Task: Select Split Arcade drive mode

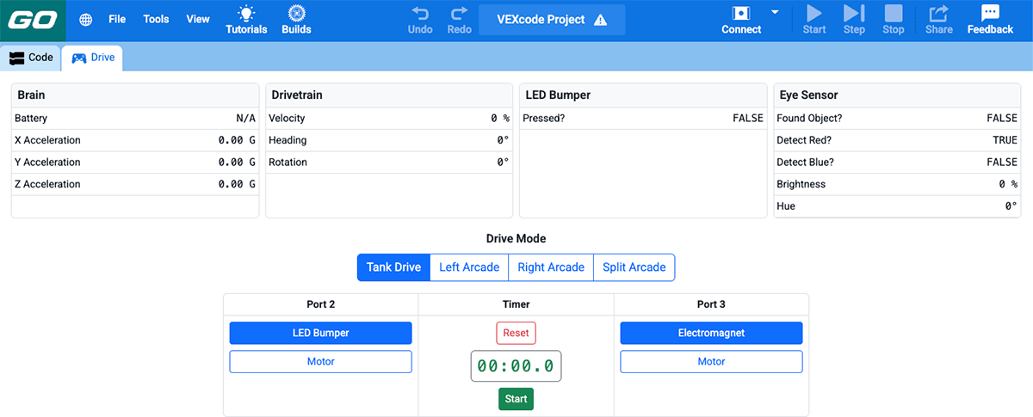Action: pos(634,267)
